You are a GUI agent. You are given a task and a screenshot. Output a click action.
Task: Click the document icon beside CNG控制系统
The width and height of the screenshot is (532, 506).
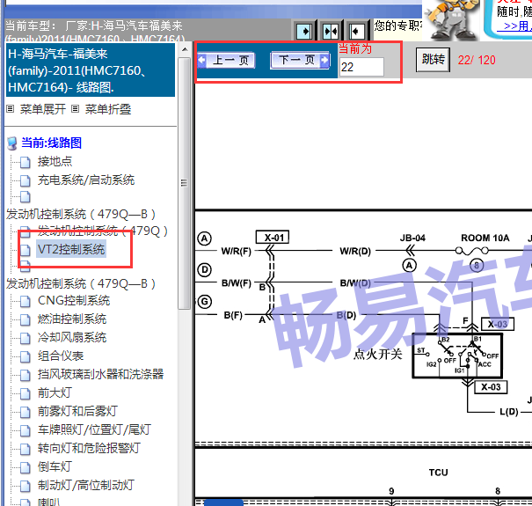tap(26, 301)
